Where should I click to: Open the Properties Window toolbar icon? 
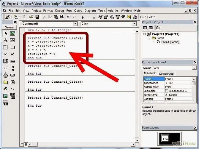coord(106,17)
